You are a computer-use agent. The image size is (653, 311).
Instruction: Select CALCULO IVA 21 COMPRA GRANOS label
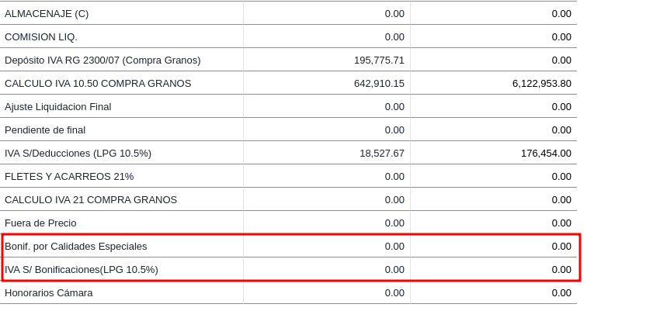coord(91,199)
